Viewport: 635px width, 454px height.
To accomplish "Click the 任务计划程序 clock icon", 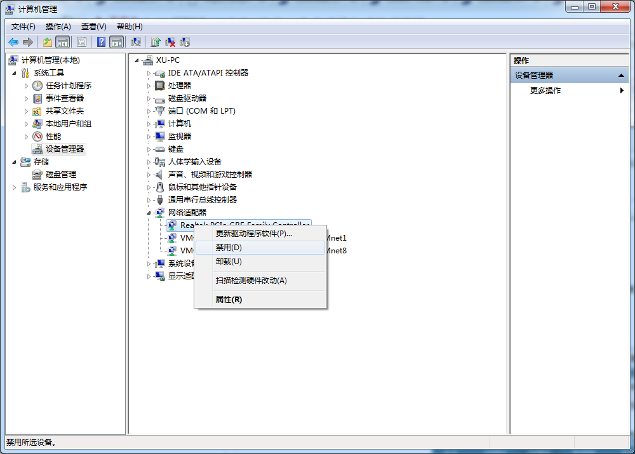I will 37,86.
